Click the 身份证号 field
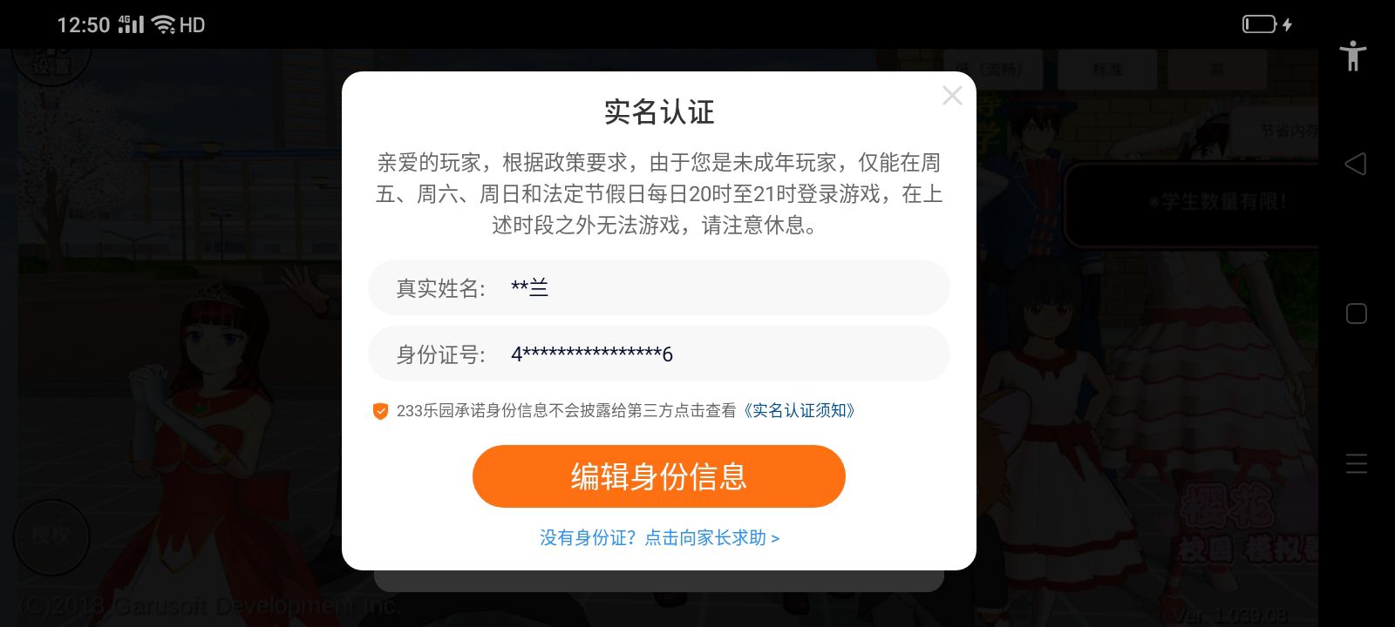The height and width of the screenshot is (627, 1395). coord(659,354)
